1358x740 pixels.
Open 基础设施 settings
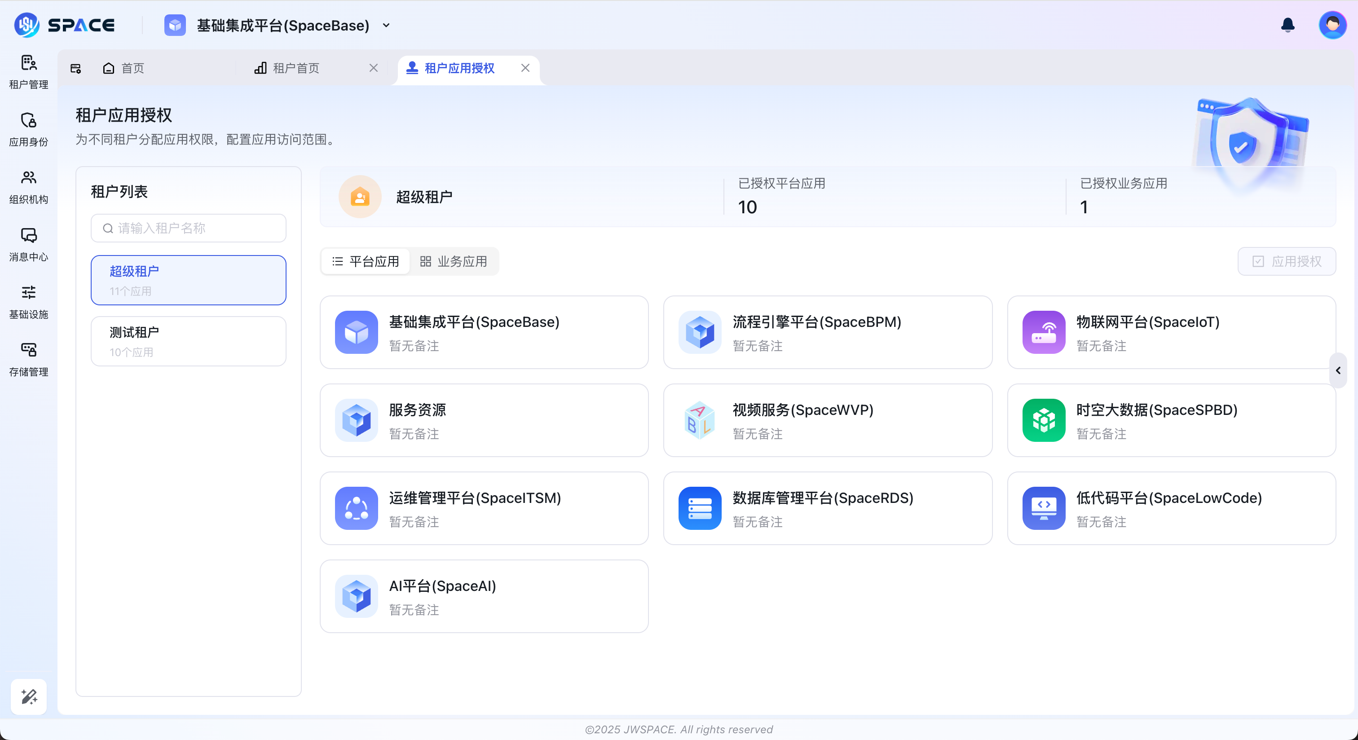tap(28, 302)
